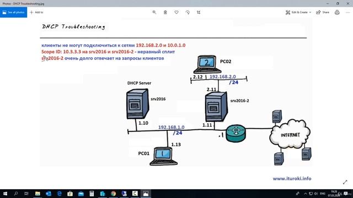This screenshot has height=198, width=353.
Task: Click the 192.168.2.0 address above the diagram segment
Action: click(223, 77)
